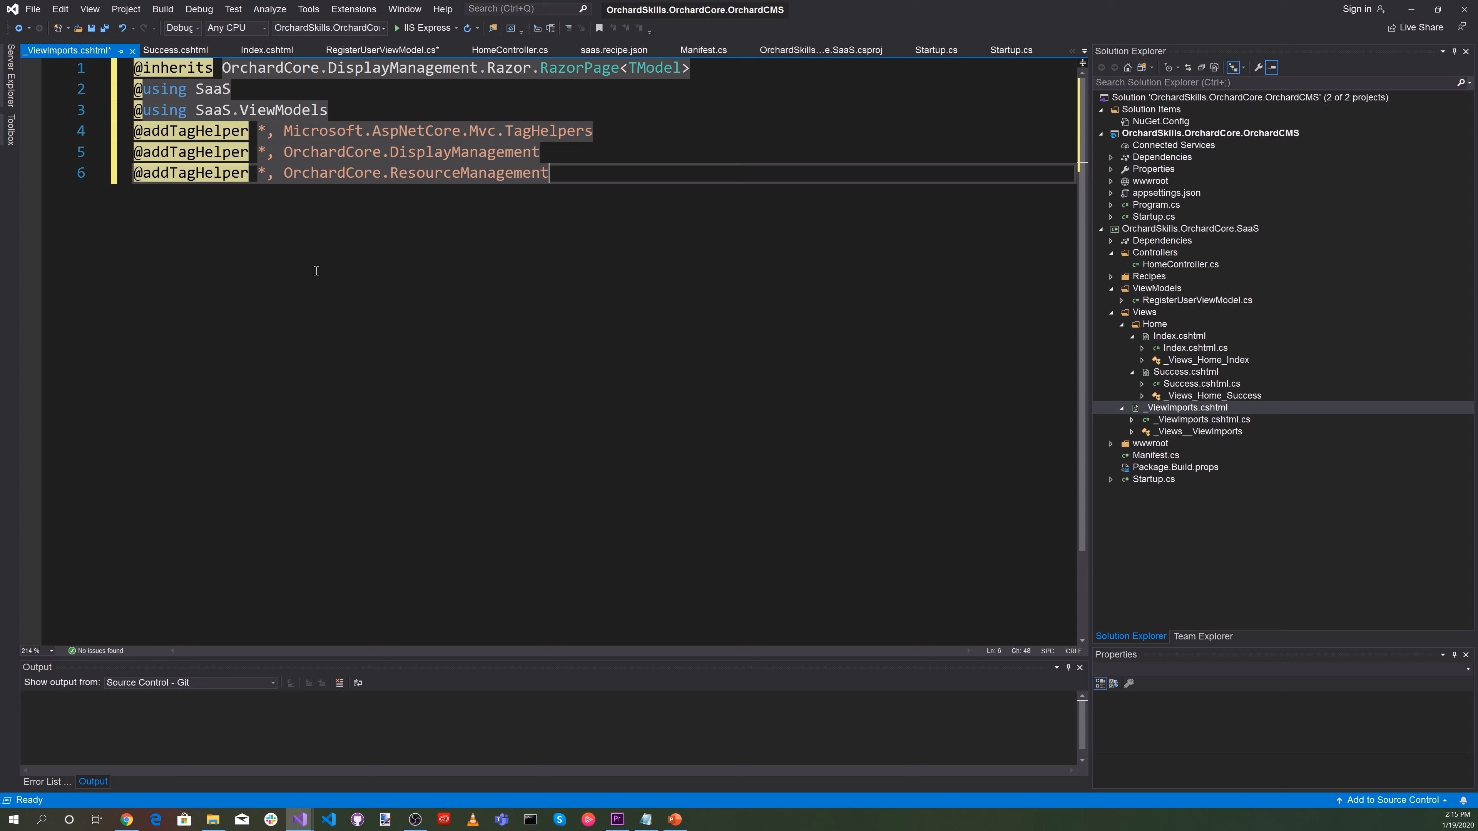Viewport: 1478px width, 831px height.
Task: Open the Any CPU platform dropdown
Action: [x=236, y=28]
